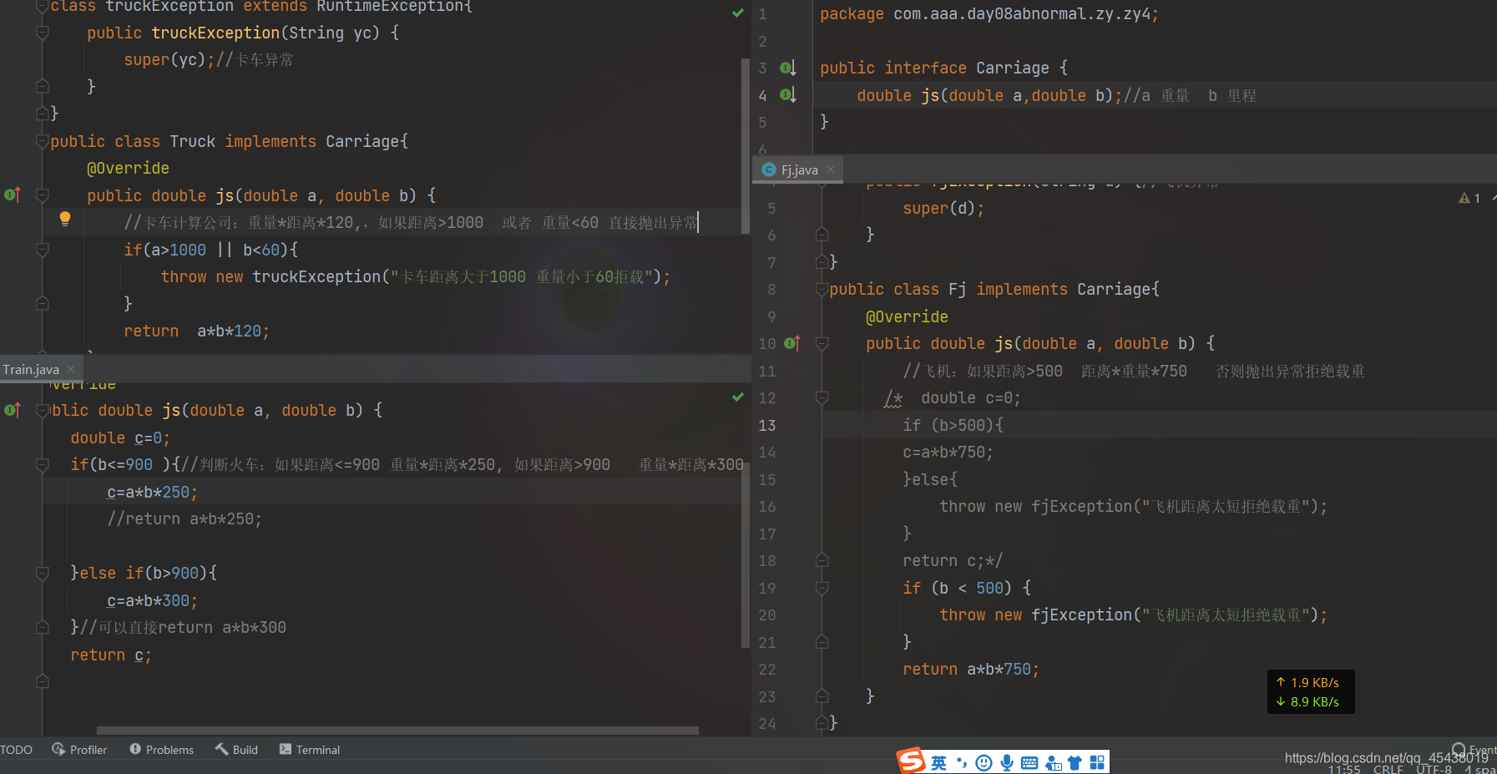Click the Sogou user account icon

pyautogui.click(x=1053, y=762)
